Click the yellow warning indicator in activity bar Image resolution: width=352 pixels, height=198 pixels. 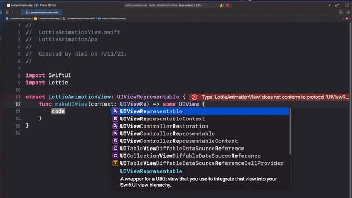(x=221, y=5)
